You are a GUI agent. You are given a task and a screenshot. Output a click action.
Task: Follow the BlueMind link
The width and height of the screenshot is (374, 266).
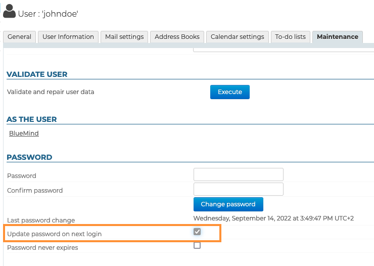coord(24,134)
